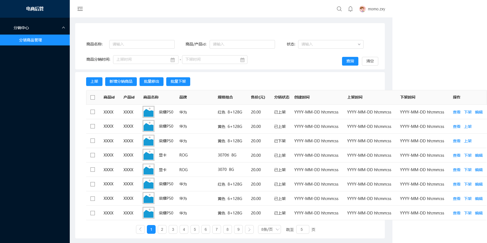Focus the 下架时间 date input
The image size is (487, 243).
click(x=215, y=60)
